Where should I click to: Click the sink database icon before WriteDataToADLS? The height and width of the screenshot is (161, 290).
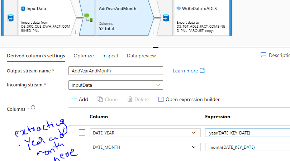pyautogui.click(x=166, y=18)
